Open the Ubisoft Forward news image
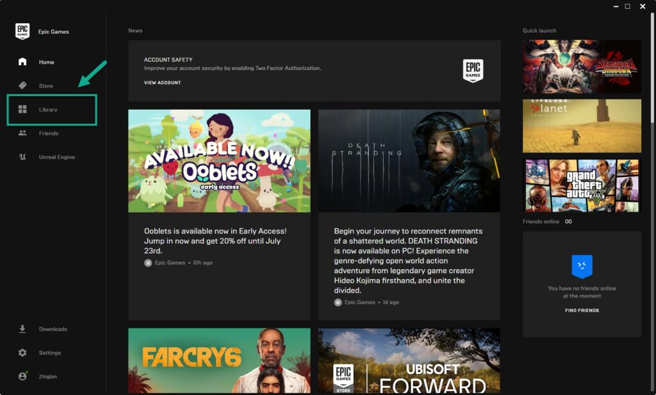 pos(409,360)
